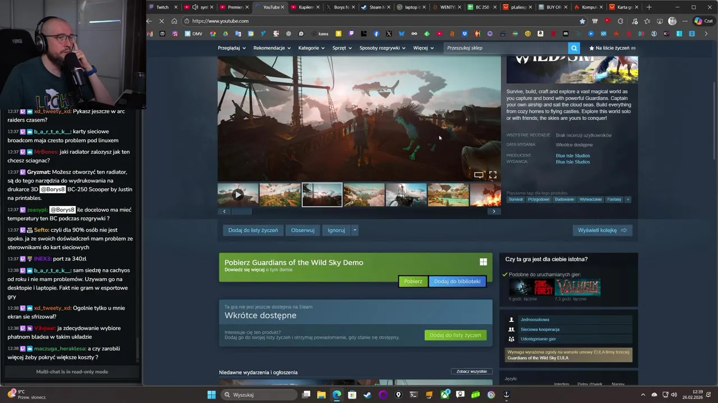Bookmark this page with the star icon

click(582, 21)
